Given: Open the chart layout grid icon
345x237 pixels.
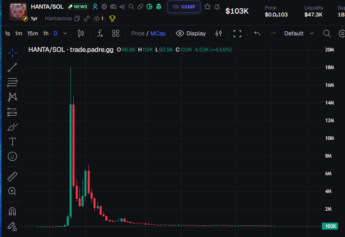Looking at the screenshot, I should click(116, 33).
